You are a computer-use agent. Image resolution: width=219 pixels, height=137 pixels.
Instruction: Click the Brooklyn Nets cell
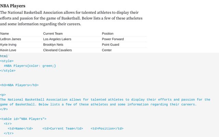point(53,45)
